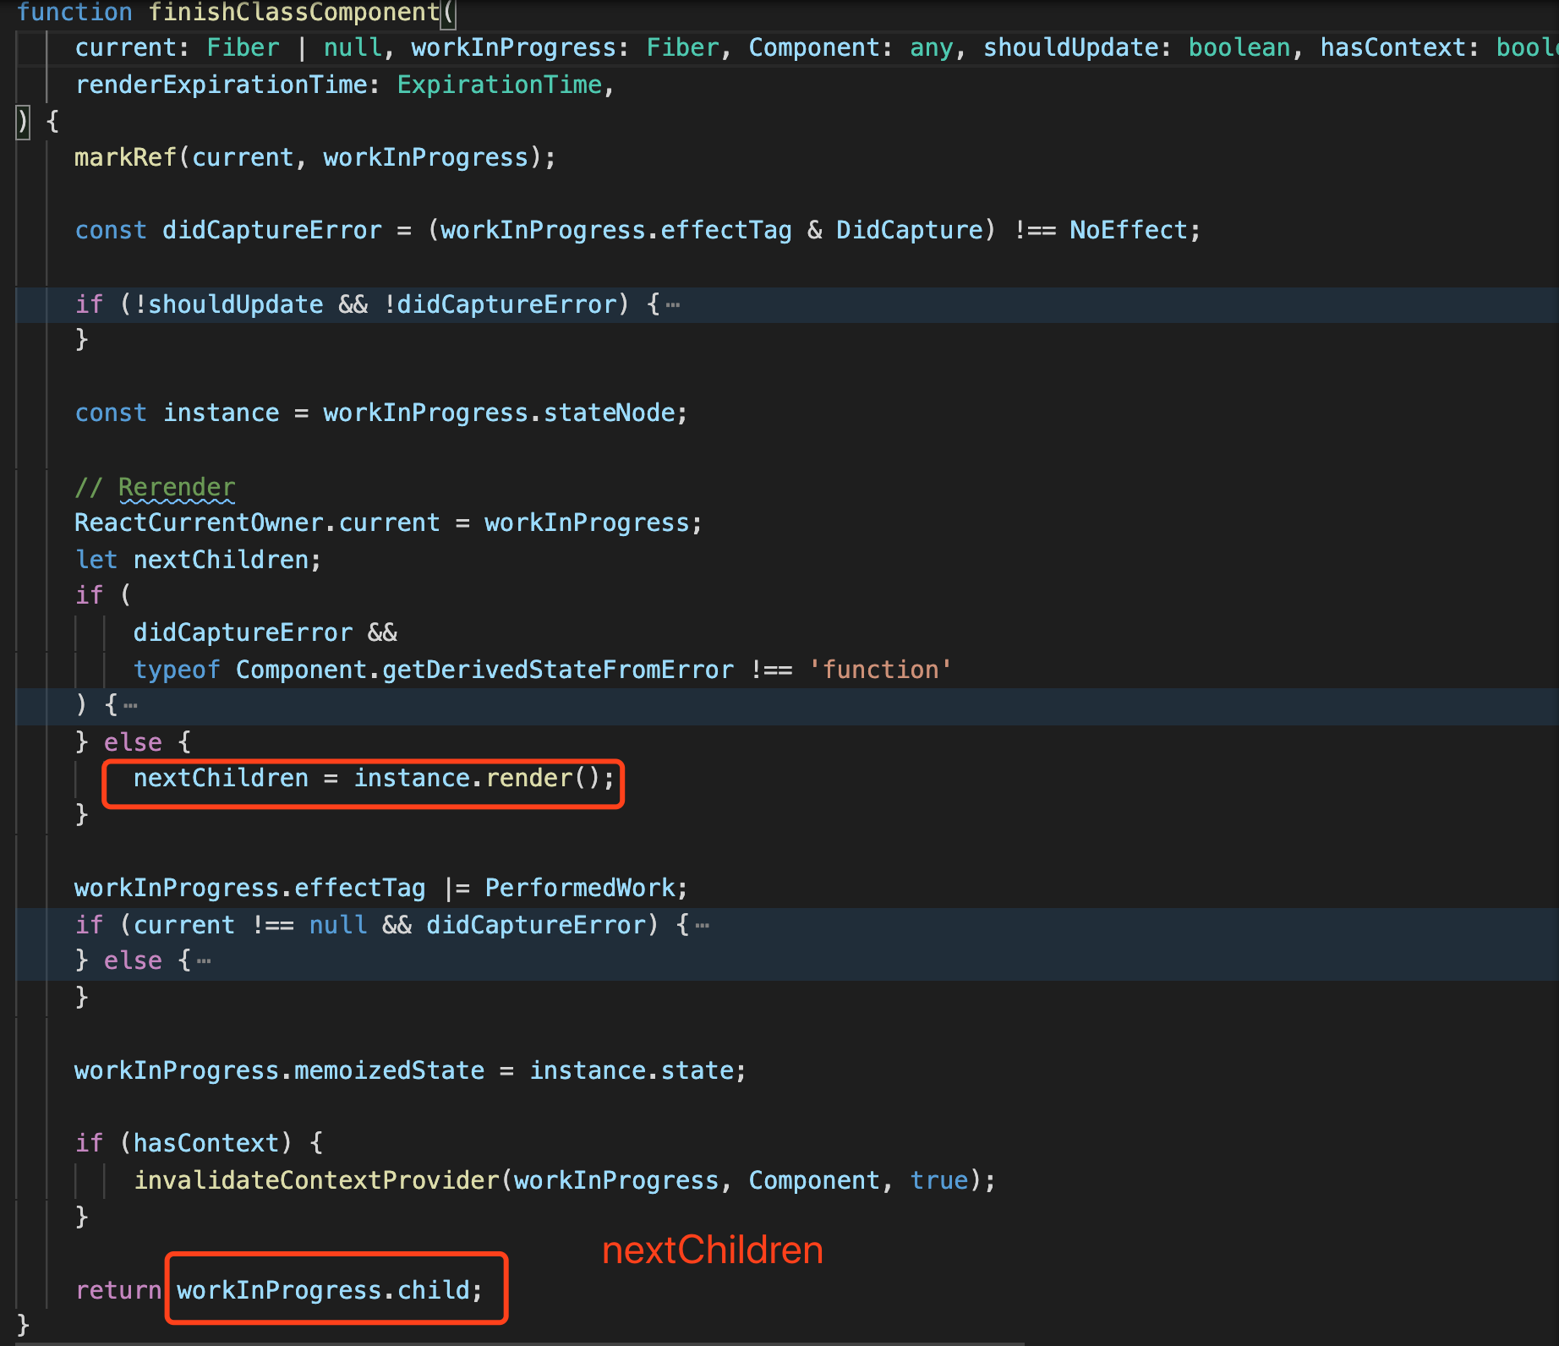
Task: Click instance.state on the memoizedState line
Action: tap(632, 1071)
